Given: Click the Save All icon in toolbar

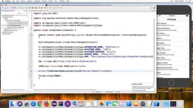Looking at the screenshot, I should [8, 8].
